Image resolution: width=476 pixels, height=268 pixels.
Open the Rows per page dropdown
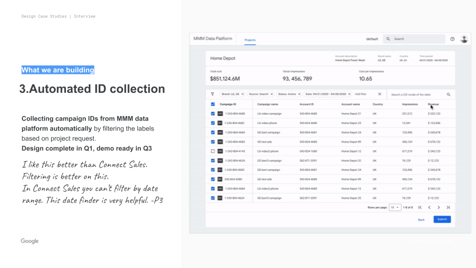pyautogui.click(x=395, y=207)
